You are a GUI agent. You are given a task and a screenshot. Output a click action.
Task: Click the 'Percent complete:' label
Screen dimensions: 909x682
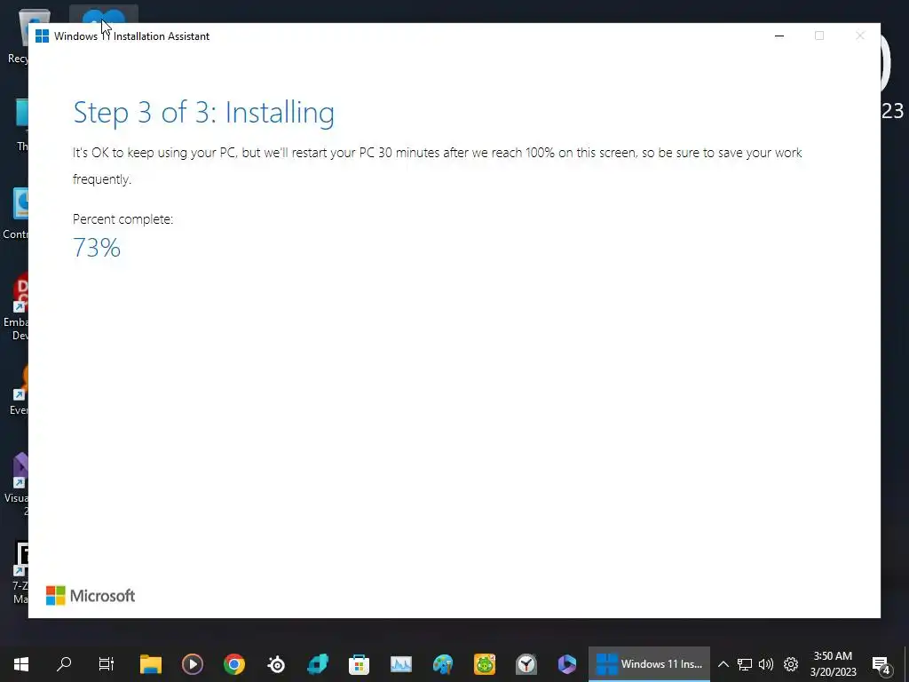click(123, 219)
